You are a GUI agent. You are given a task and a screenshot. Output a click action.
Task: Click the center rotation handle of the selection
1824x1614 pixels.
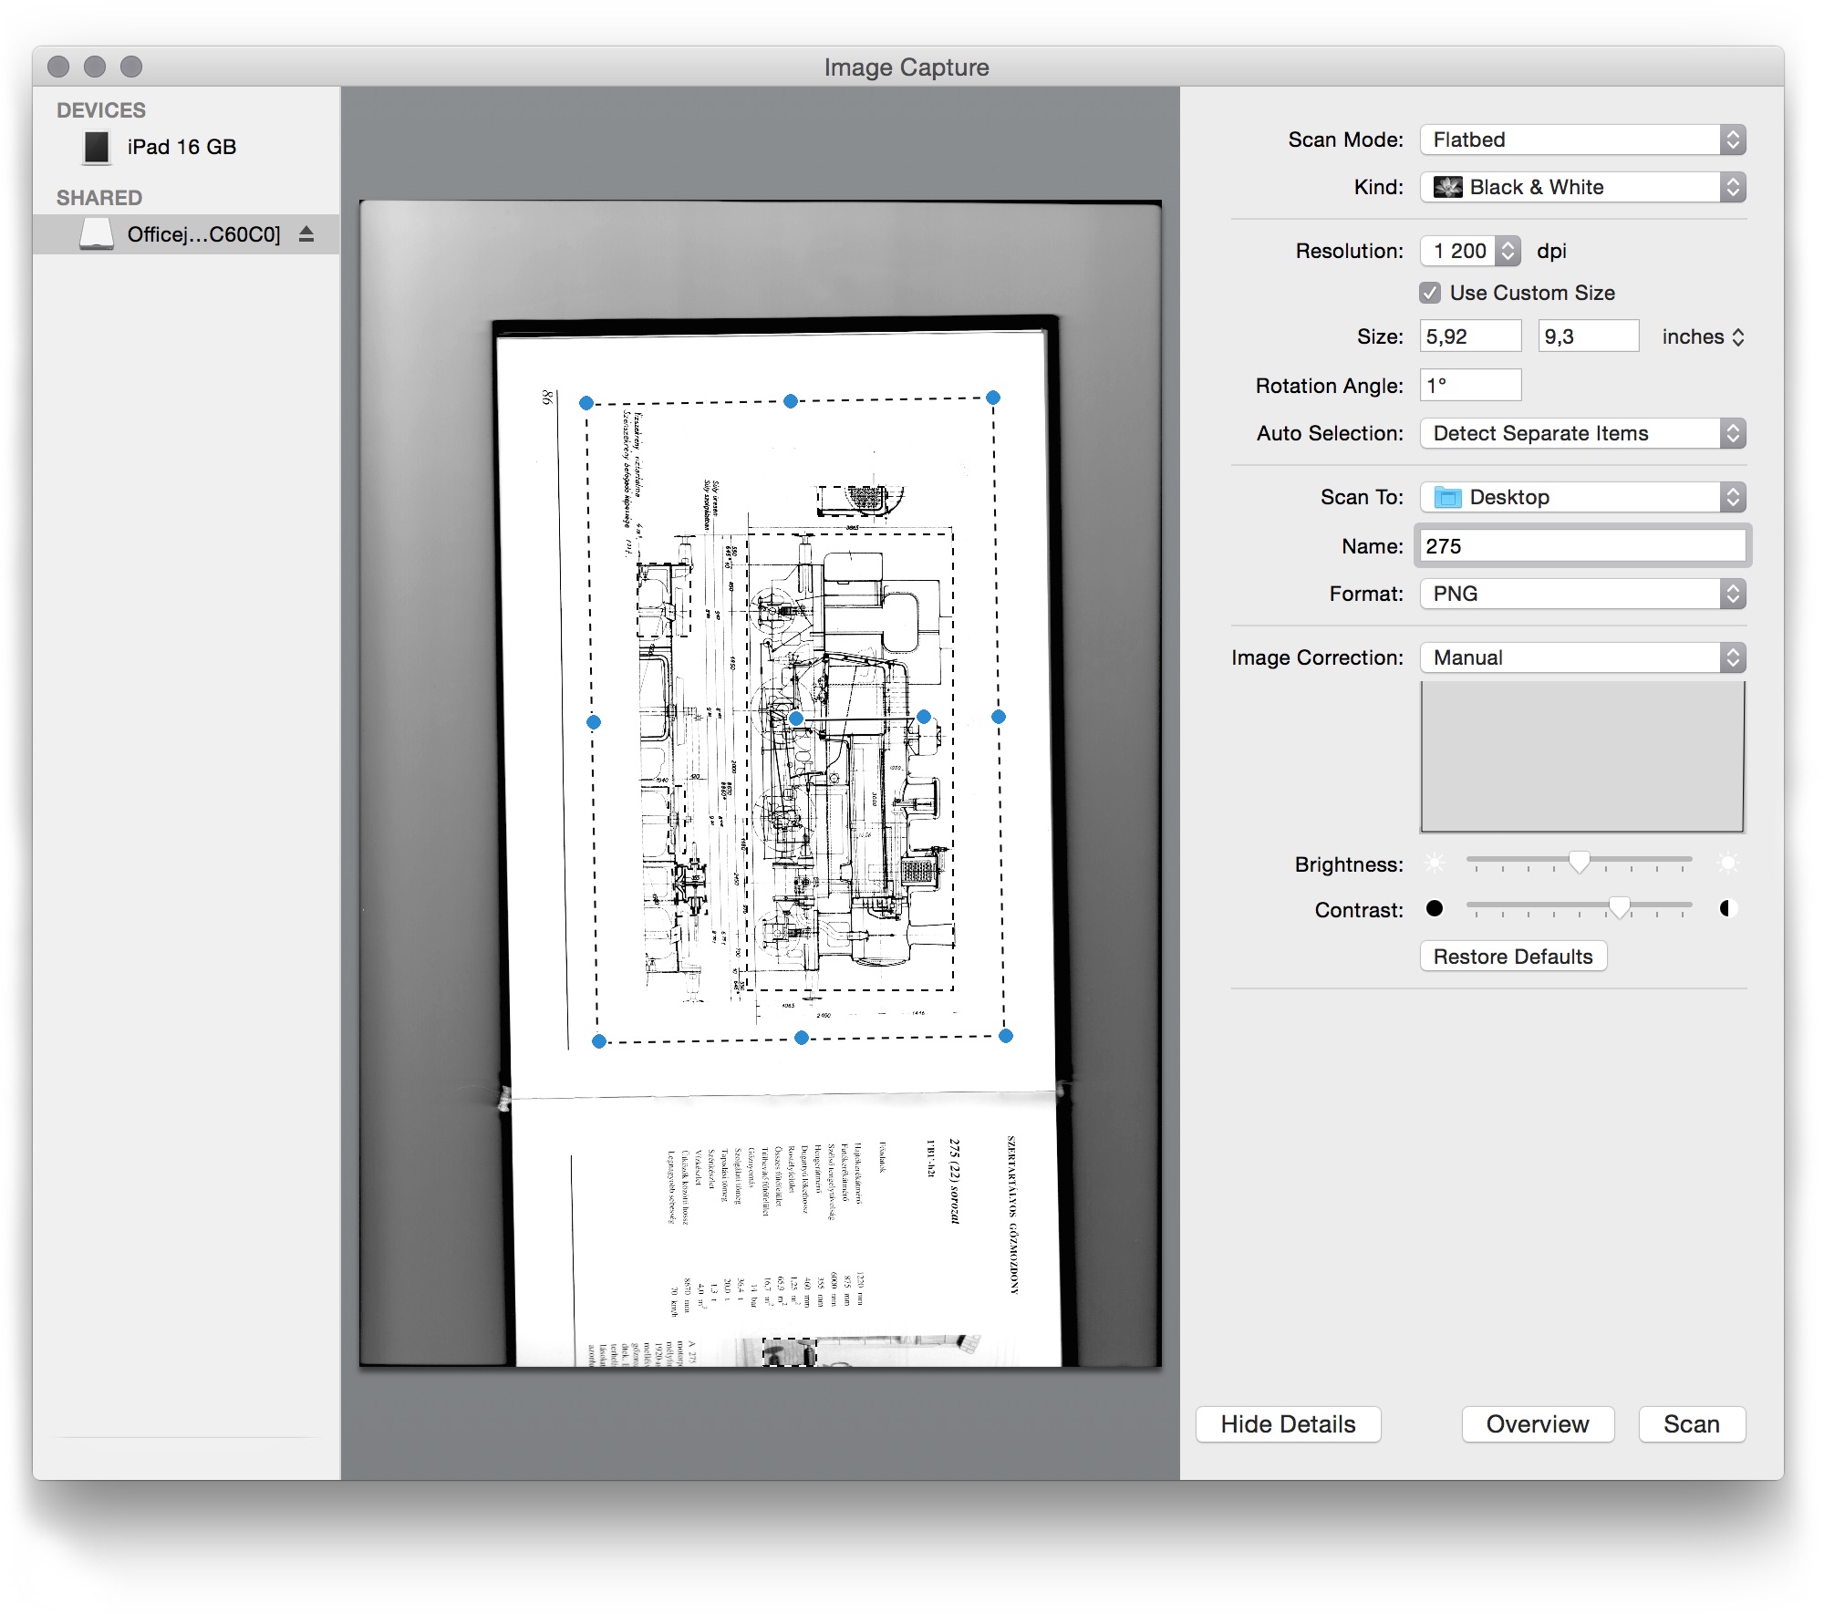pyautogui.click(x=796, y=719)
